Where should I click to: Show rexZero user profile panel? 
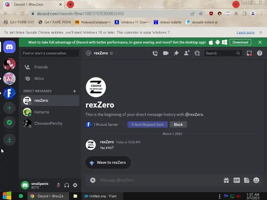click(197, 53)
